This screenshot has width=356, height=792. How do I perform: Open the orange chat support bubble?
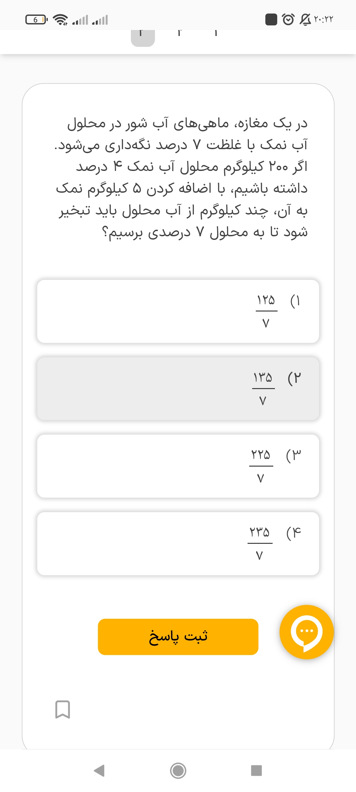point(307,632)
